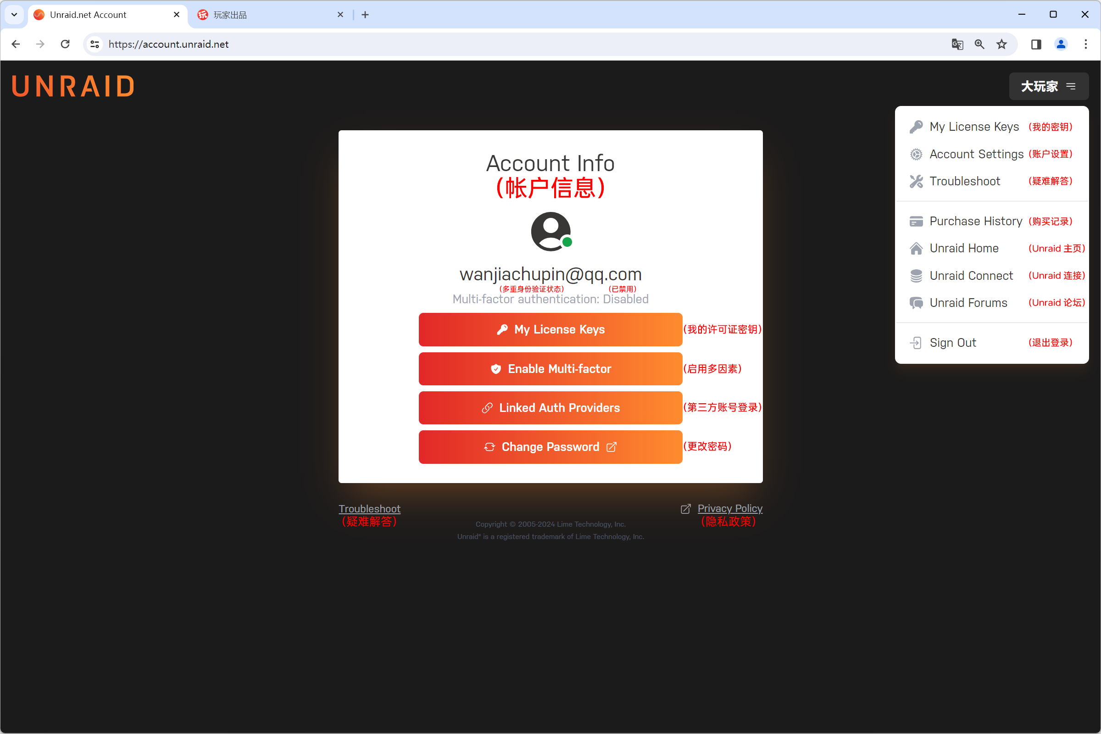Go back in browser history
Screen dimensions: 1101x734
pos(16,44)
